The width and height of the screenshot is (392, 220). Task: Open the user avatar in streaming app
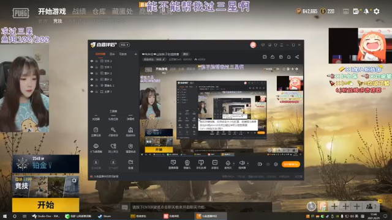[253, 45]
